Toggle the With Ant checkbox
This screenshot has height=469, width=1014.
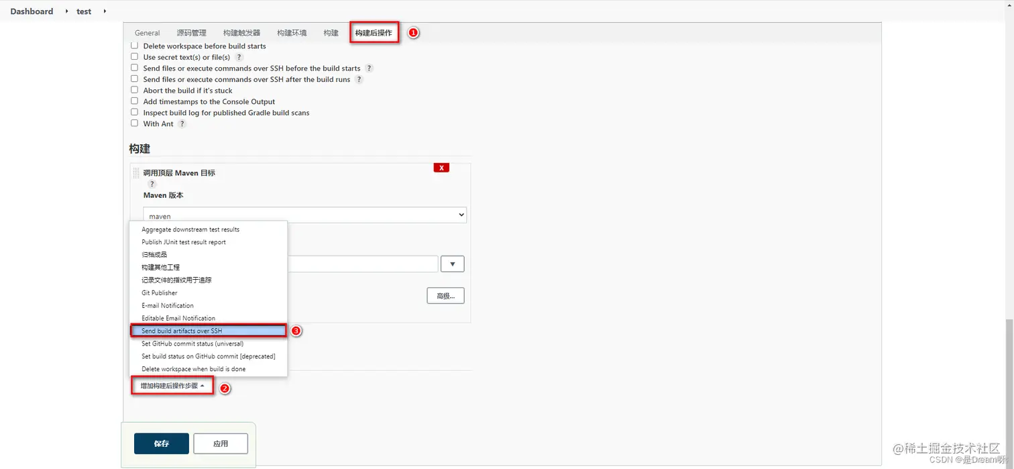[135, 123]
